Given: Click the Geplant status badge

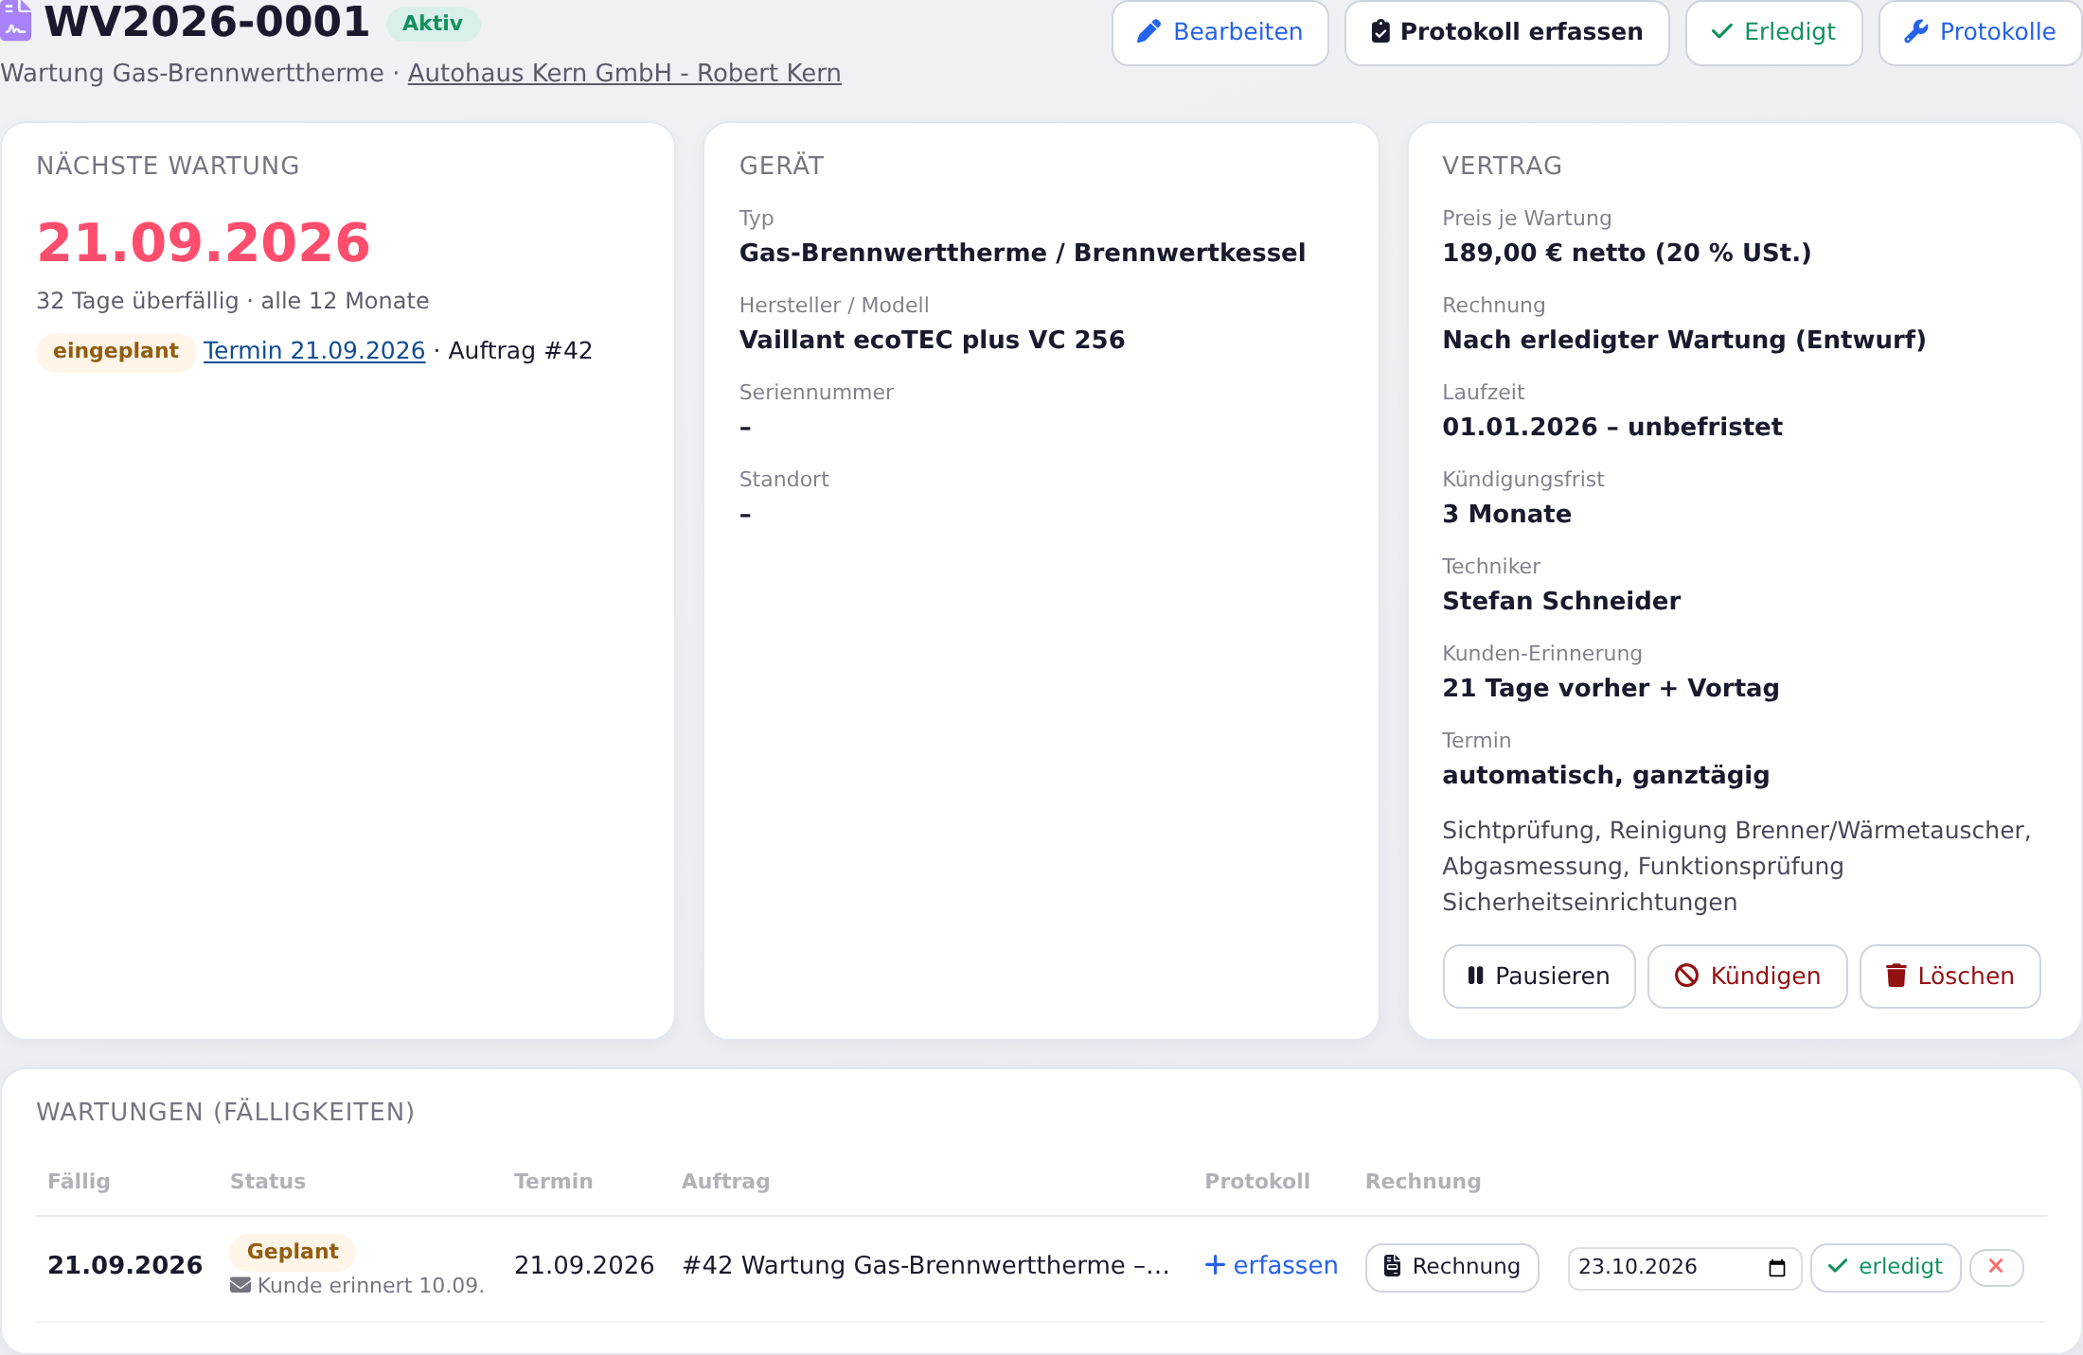Looking at the screenshot, I should pos(293,1251).
